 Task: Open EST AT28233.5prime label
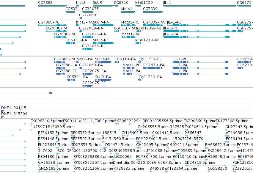(129, 169)
